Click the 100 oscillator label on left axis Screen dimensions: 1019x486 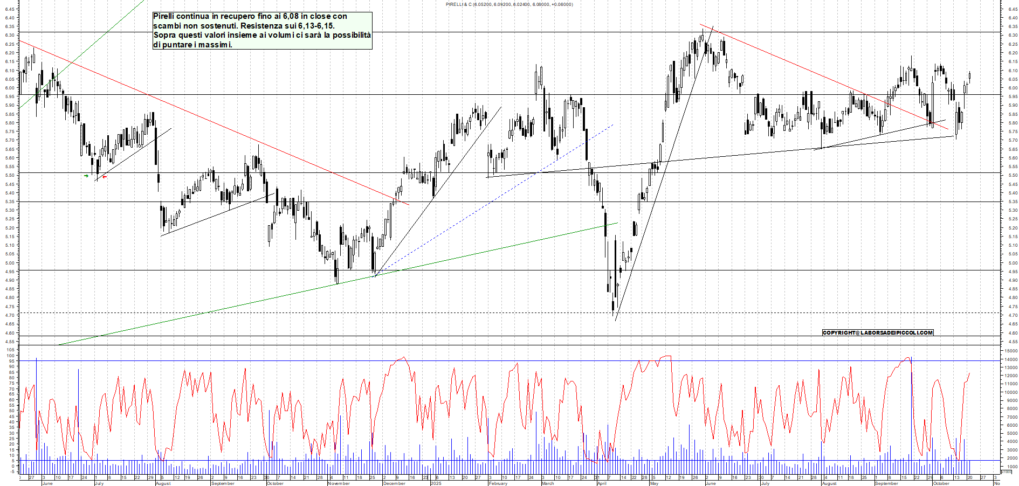coord(11,350)
